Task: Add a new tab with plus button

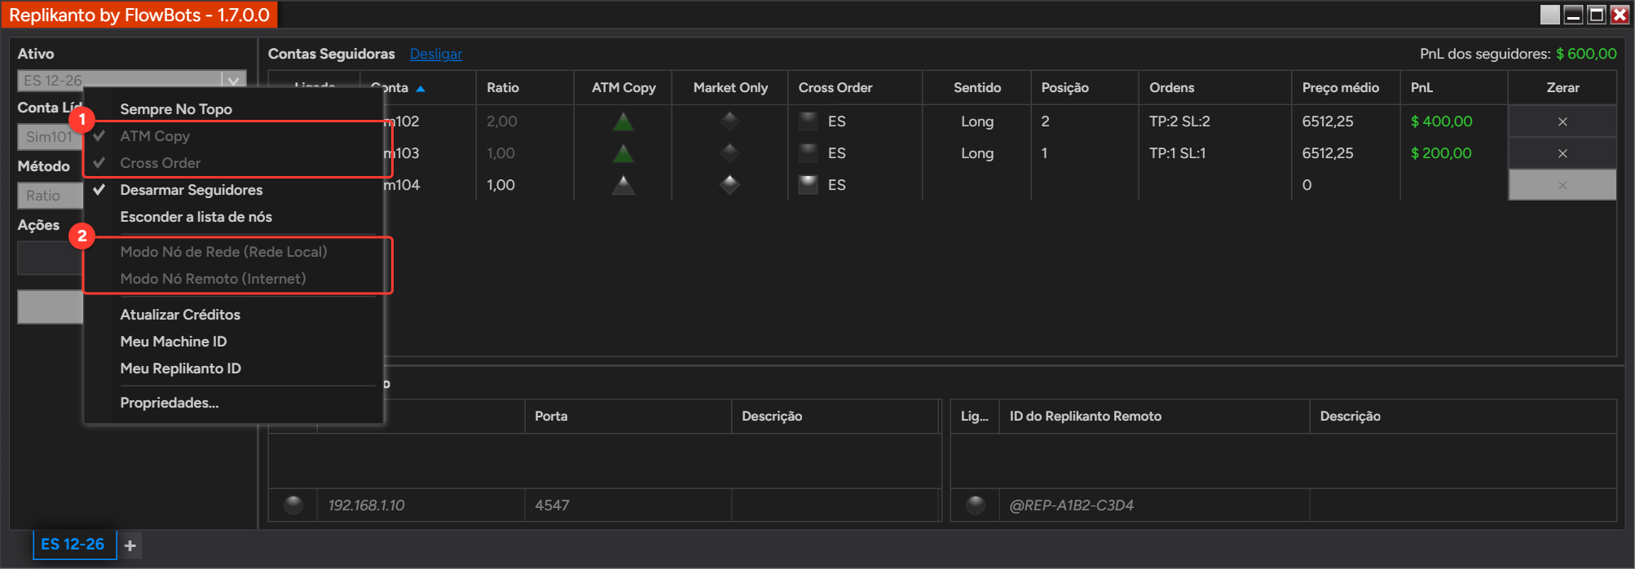Action: (130, 545)
